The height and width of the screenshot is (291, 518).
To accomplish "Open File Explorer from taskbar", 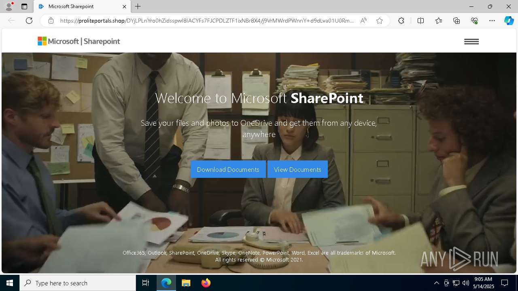I will click(x=186, y=283).
